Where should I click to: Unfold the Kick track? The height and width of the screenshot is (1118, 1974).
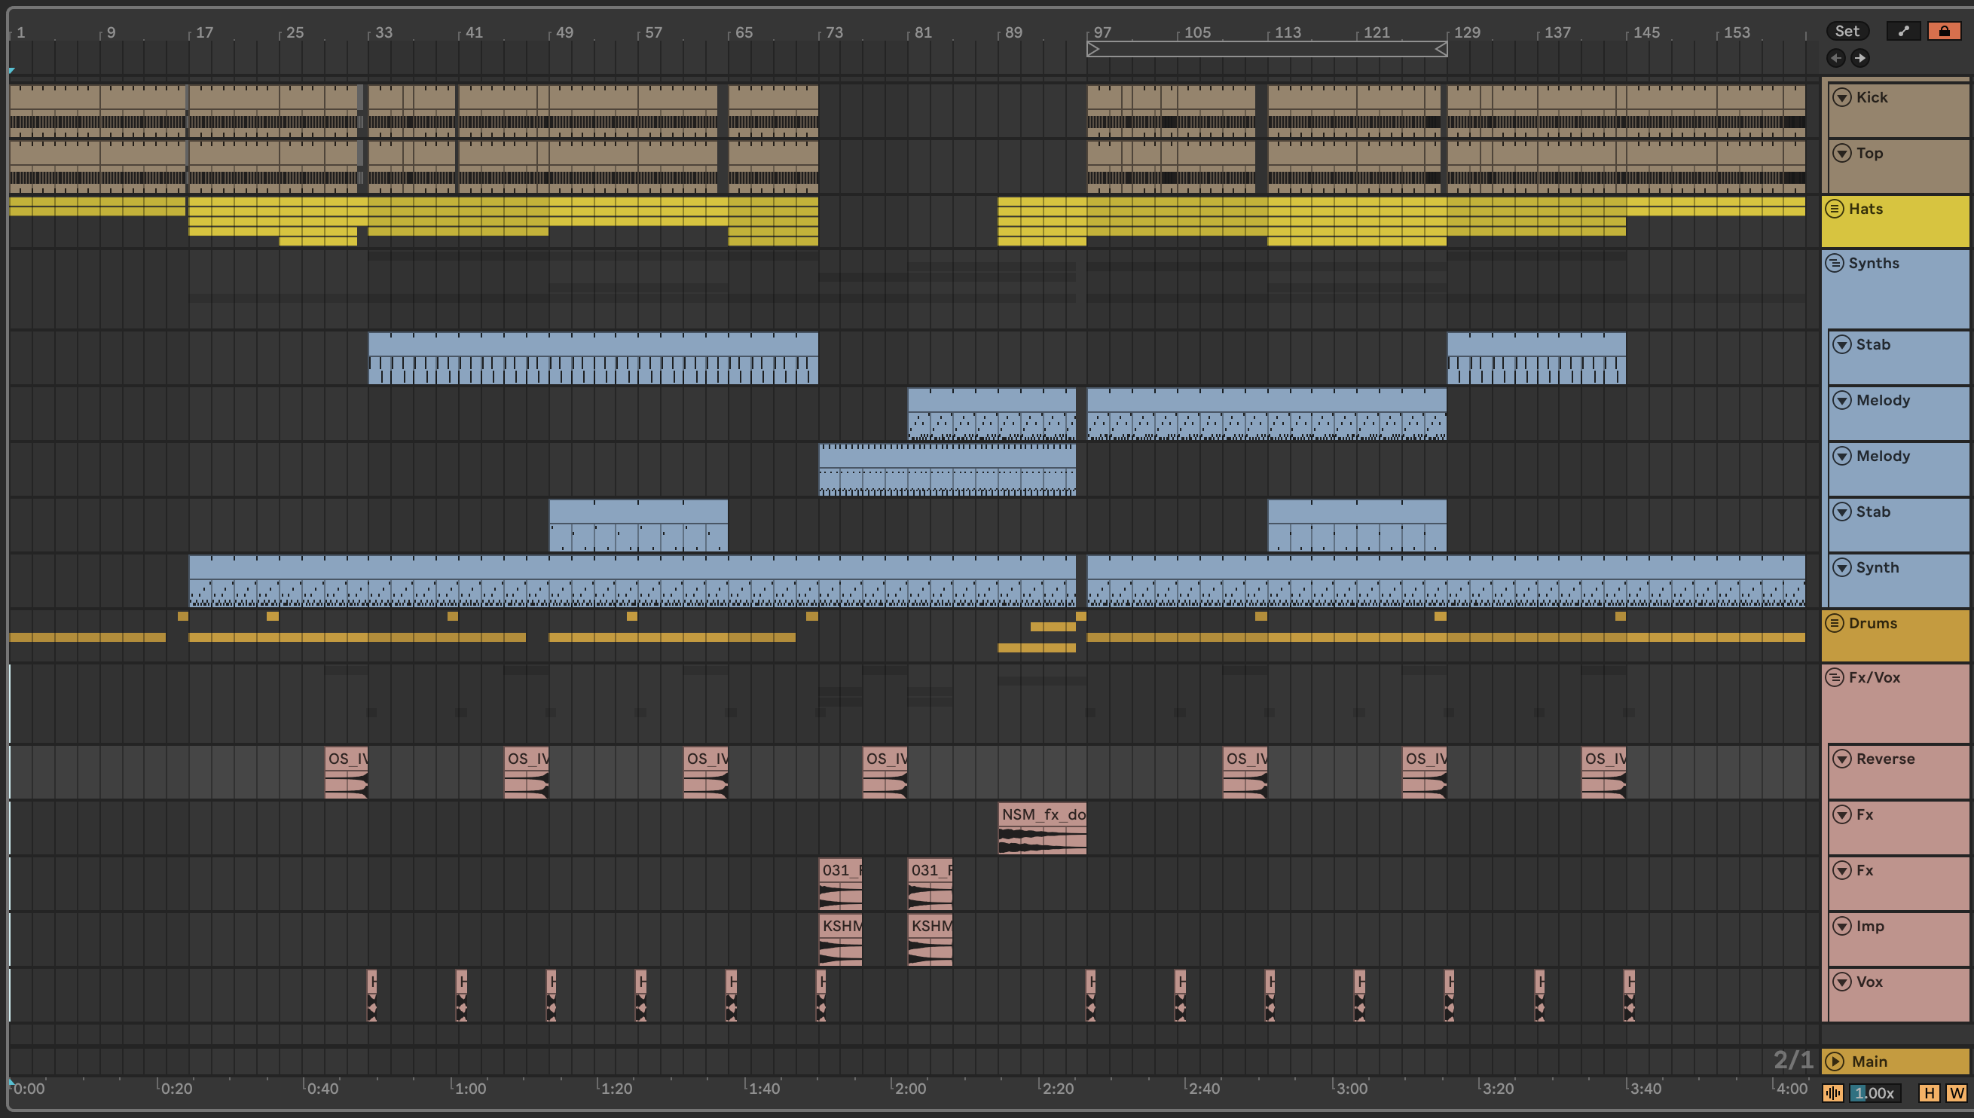tap(1842, 97)
